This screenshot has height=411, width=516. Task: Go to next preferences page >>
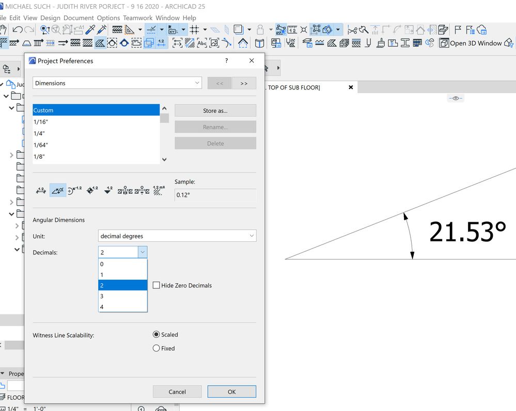point(244,83)
